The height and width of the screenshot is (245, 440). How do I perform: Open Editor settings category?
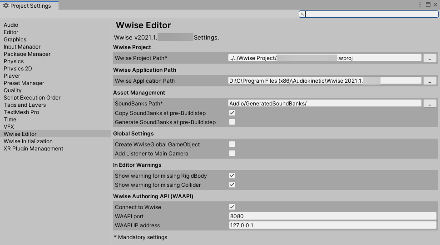[11, 32]
